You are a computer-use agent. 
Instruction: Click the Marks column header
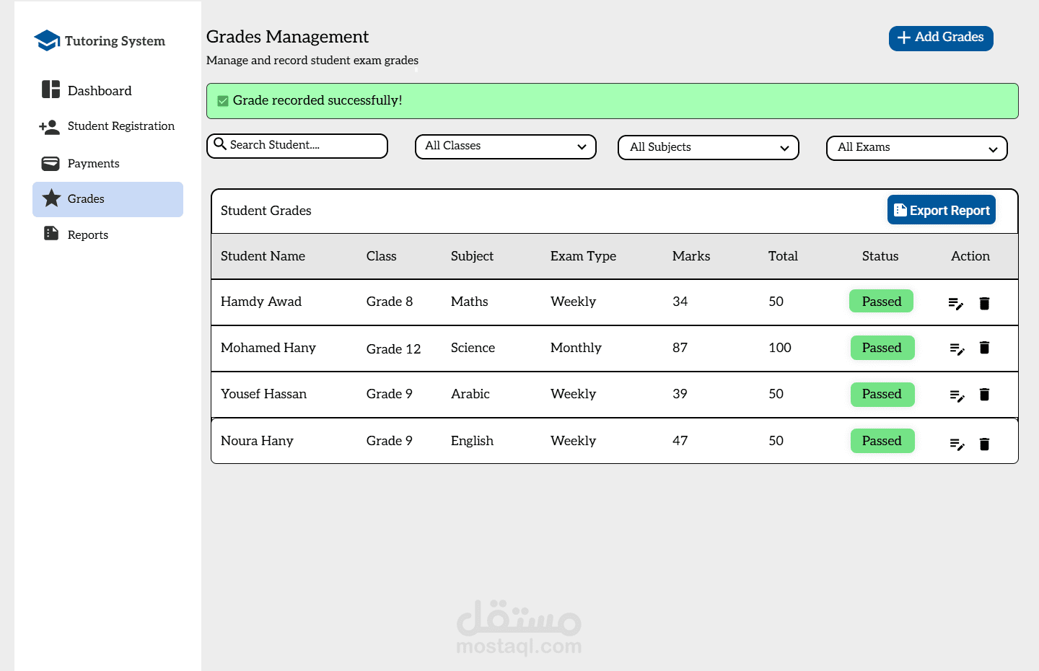click(691, 256)
